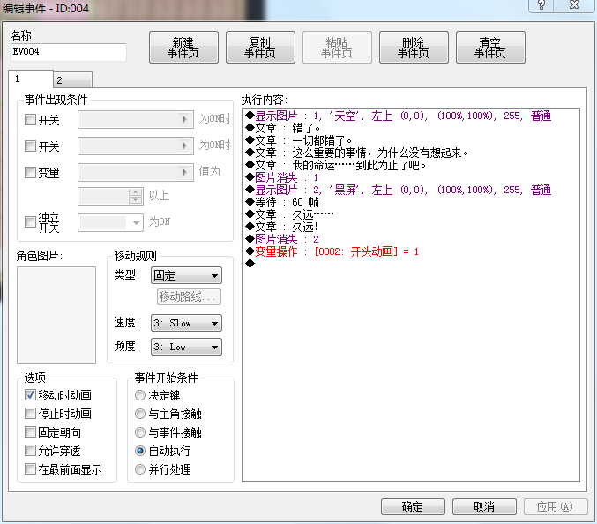Click the 删除事件页 button
The height and width of the screenshot is (524, 597).
pos(414,48)
